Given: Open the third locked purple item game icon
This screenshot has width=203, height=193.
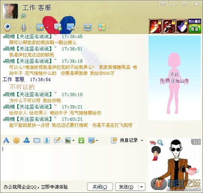Looking at the screenshot, I should tap(182, 26).
